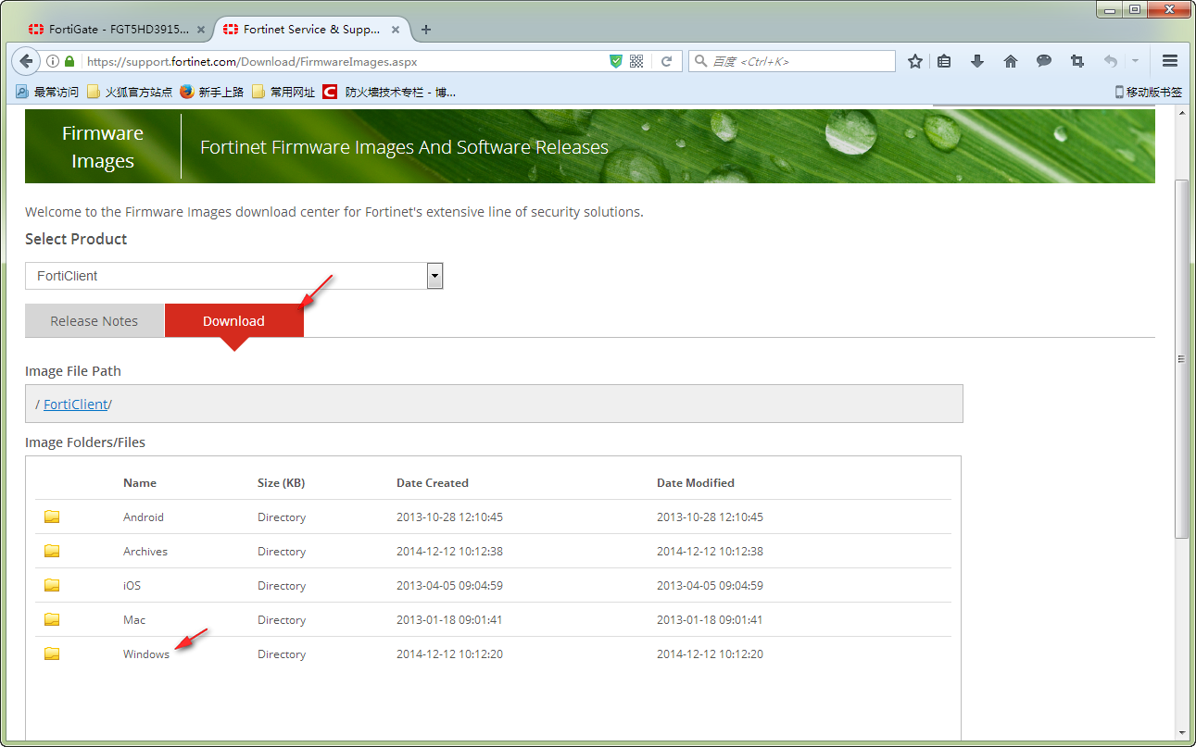Click Android directory name
Viewport: 1196px width, 747px height.
click(144, 517)
